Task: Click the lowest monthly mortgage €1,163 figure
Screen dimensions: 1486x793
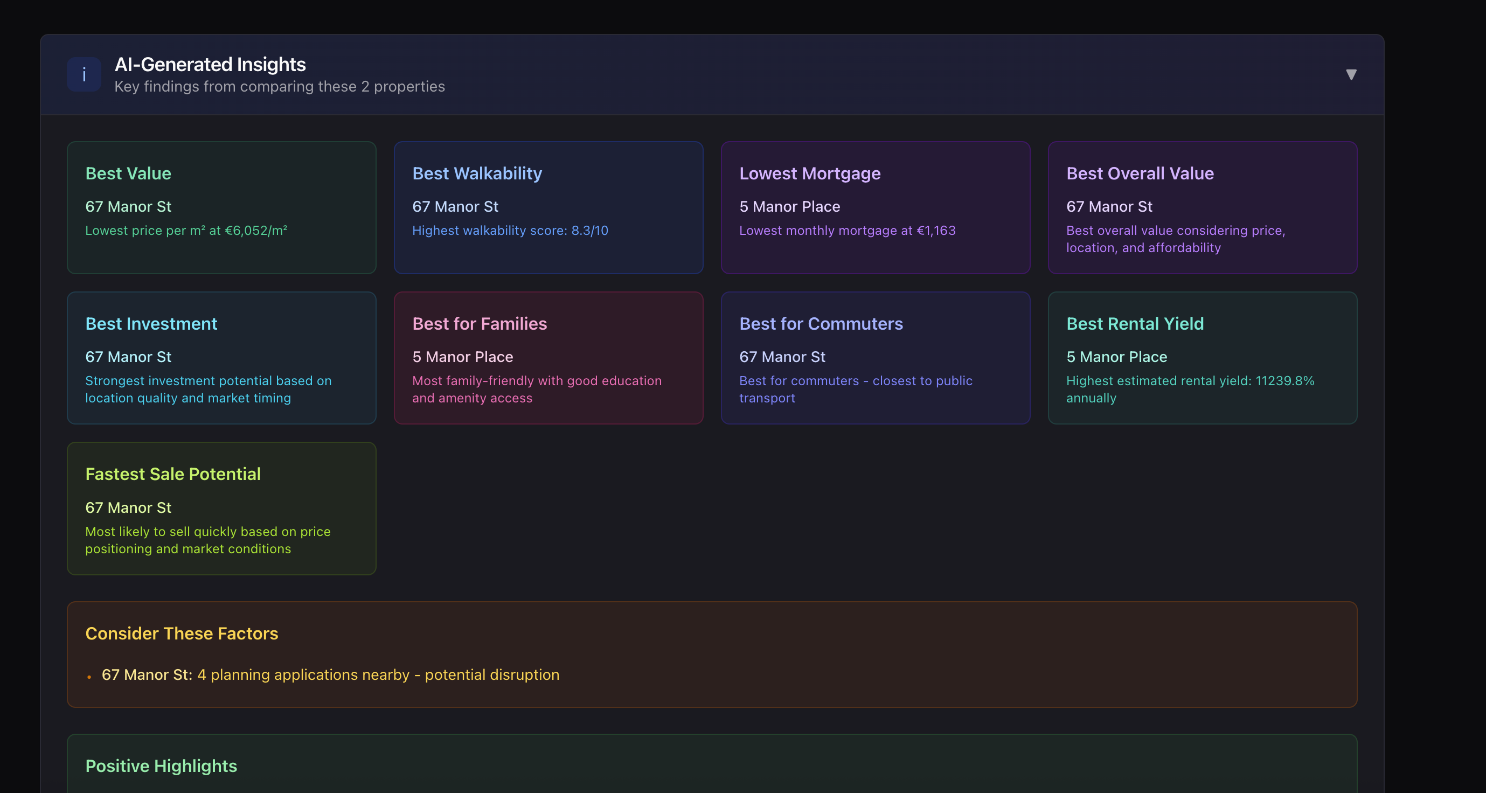Action: [848, 230]
